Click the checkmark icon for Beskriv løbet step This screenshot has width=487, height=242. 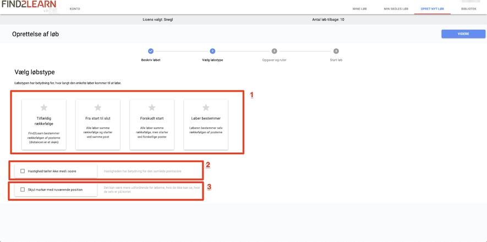(x=151, y=51)
